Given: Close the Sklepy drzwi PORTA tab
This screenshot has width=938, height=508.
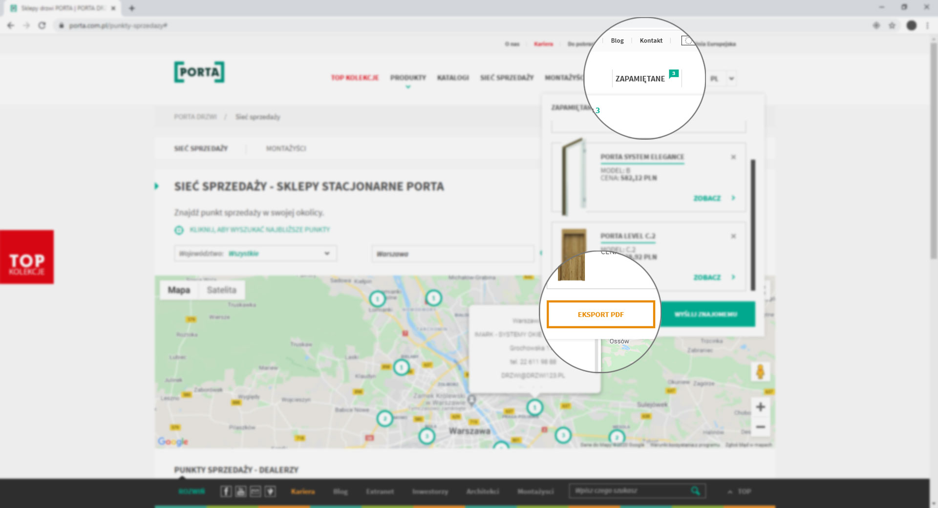Looking at the screenshot, I should point(113,8).
